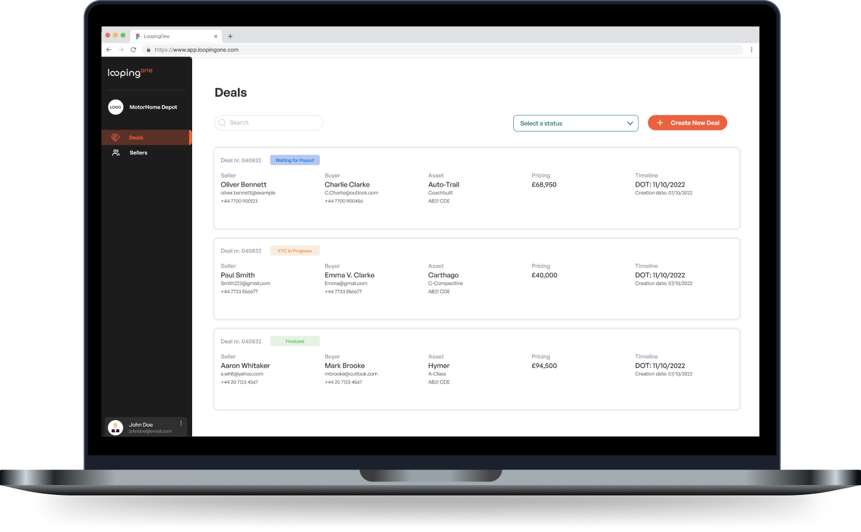Click the browser address bar URL

196,50
